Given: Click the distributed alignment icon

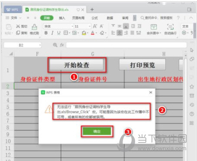Looking at the screenshot, I should tap(139, 33).
